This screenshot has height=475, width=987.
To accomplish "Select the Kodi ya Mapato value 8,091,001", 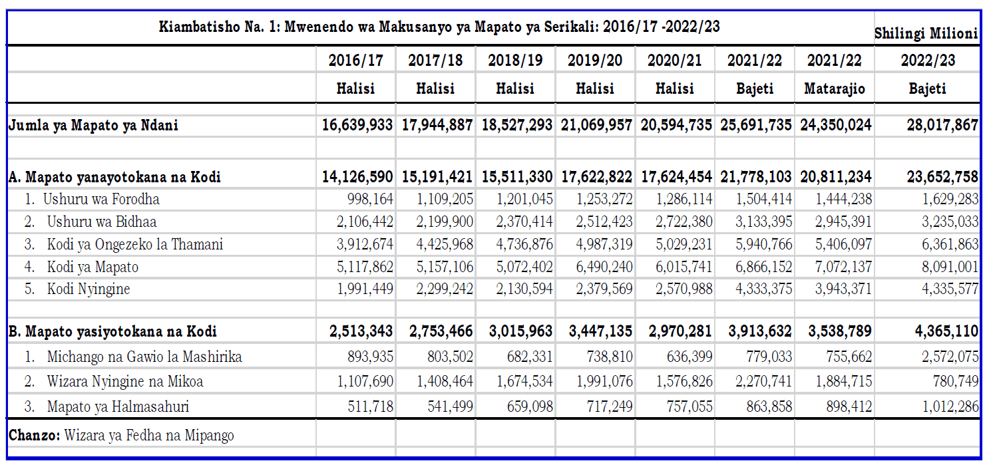I will [950, 267].
